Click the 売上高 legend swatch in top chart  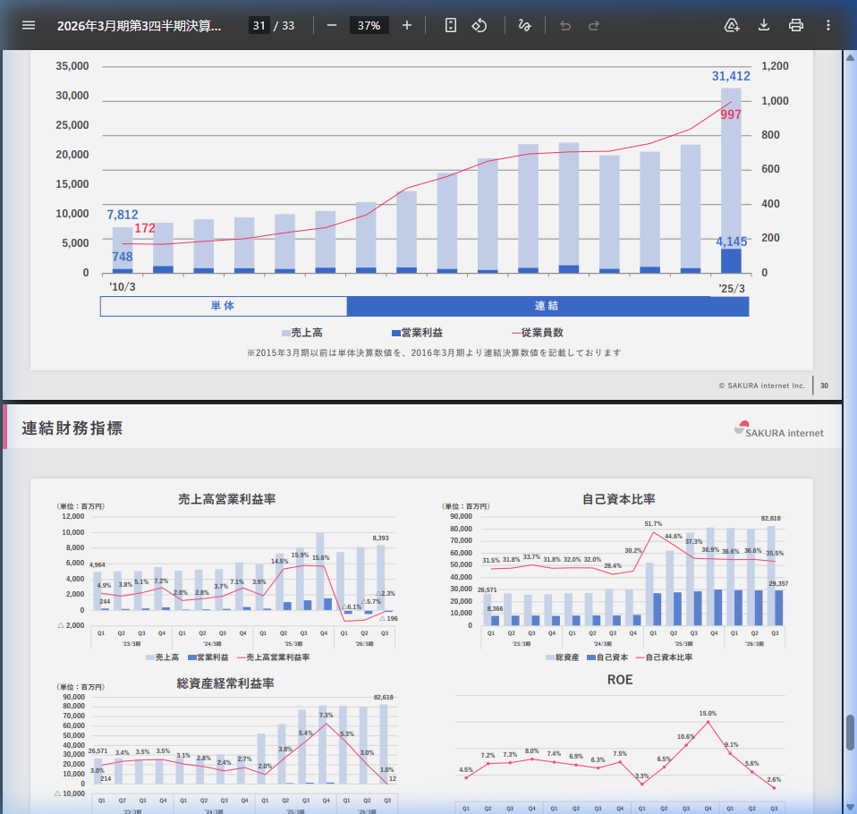(x=286, y=333)
